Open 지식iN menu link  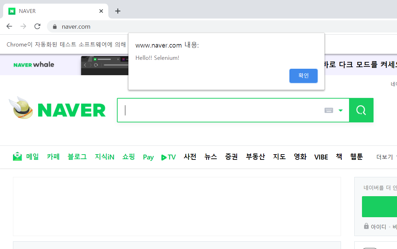click(105, 157)
